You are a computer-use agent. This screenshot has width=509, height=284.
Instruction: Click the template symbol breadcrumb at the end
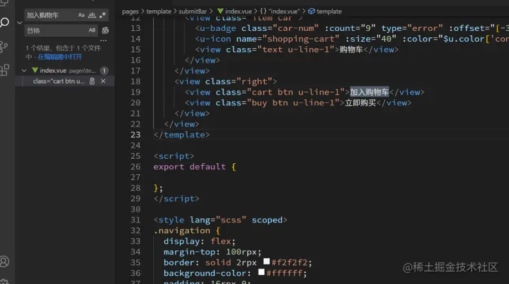coord(329,12)
